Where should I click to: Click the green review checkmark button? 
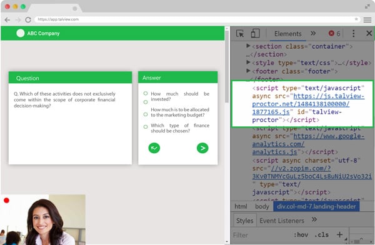[154, 148]
